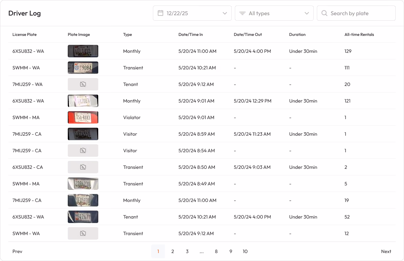Select plate 7MIJ259 - WA
404x261 pixels.
[27, 84]
